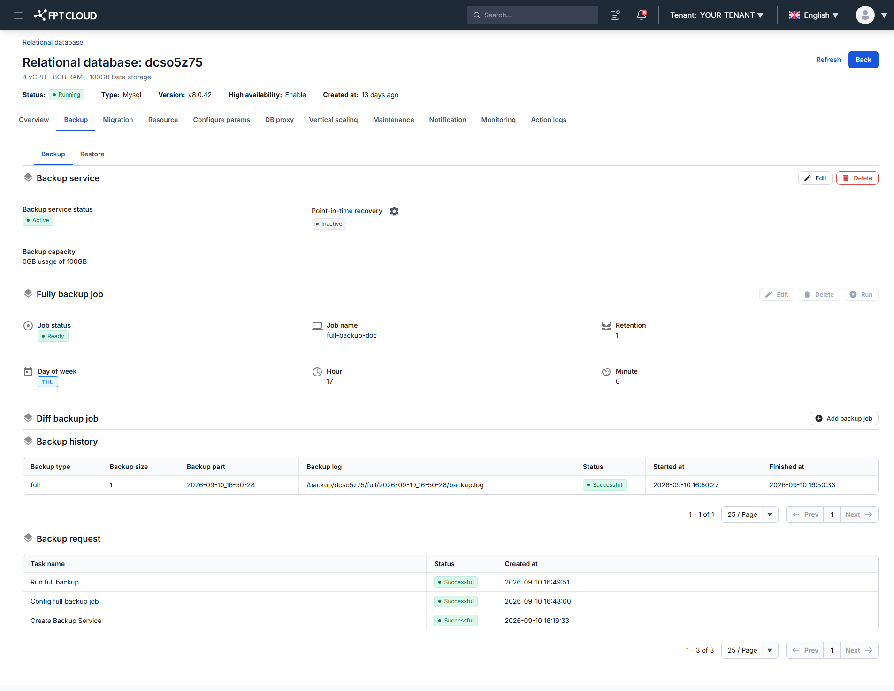
Task: Open the Configure params tab
Action: [222, 120]
